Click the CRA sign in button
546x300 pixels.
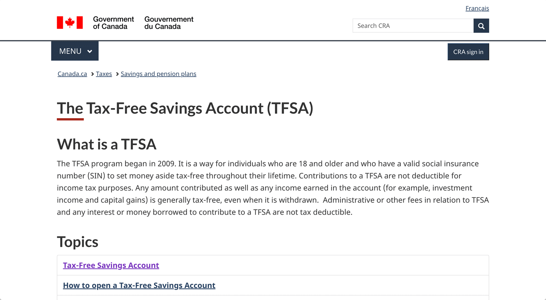[x=468, y=52]
